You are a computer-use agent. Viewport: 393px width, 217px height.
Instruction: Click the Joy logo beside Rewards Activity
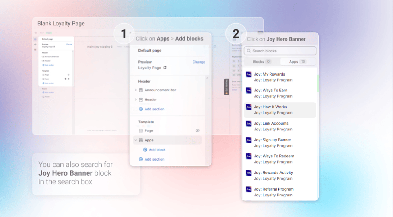pos(249,173)
